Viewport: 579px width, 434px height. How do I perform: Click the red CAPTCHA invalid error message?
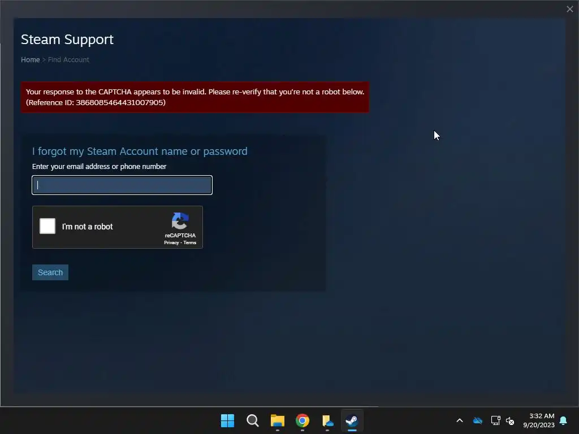pyautogui.click(x=195, y=97)
